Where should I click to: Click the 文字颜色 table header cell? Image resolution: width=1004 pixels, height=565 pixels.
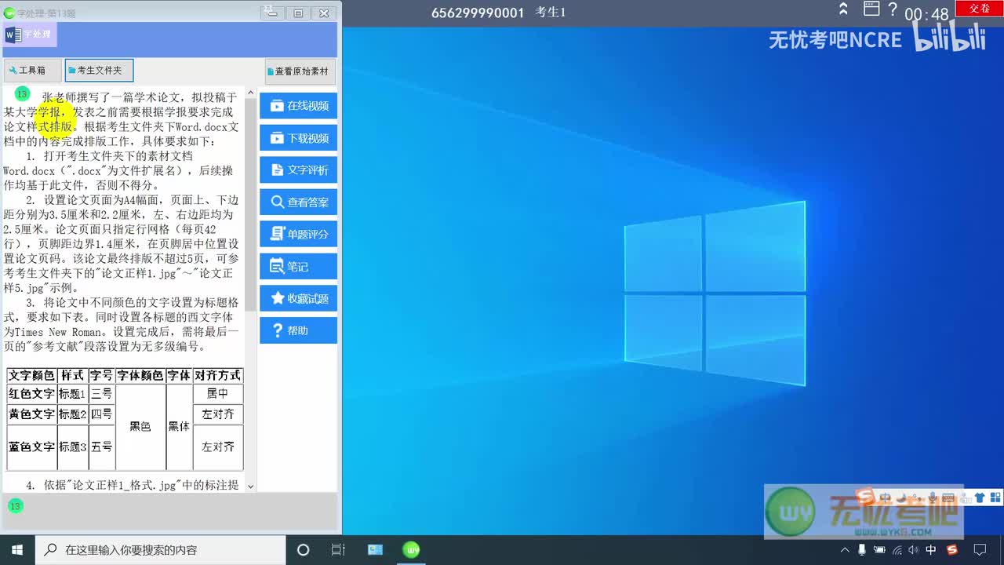click(x=31, y=376)
